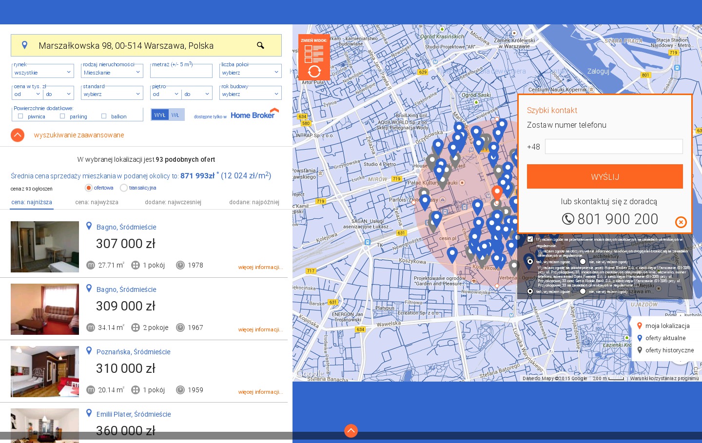Click the phone icon next to 801 900 200
Viewport: 702px width, 443px height.
pos(568,219)
